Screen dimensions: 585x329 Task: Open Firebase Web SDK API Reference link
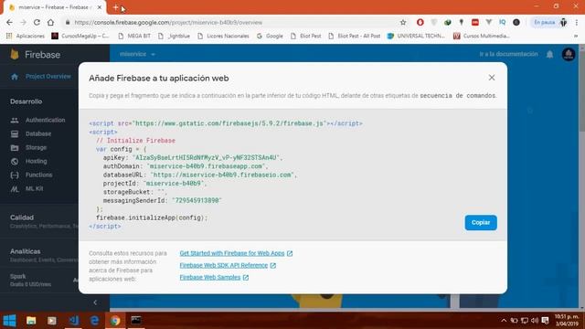click(224, 265)
